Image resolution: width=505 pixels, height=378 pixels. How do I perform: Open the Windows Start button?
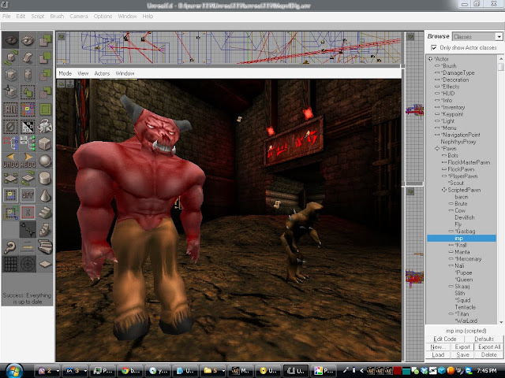pyautogui.click(x=14, y=371)
